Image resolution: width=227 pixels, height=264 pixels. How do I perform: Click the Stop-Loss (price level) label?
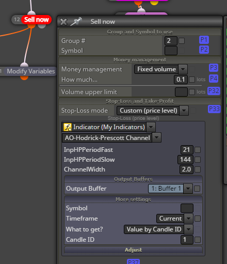[133, 118]
